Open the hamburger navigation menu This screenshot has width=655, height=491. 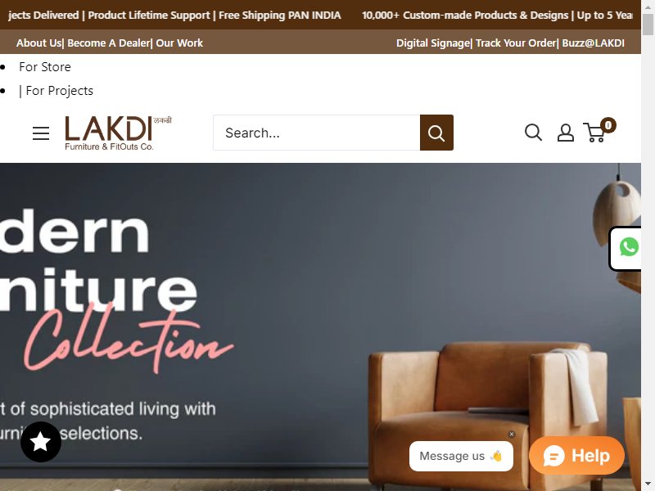[x=41, y=133]
